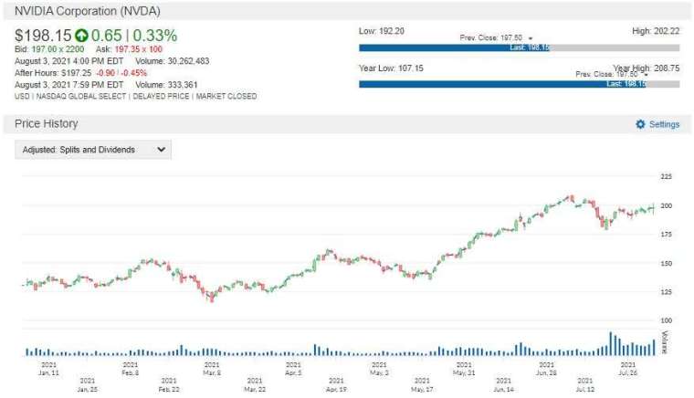Viewport: 694px width, 398px height.
Task: Click the Year Low-High progress bar
Action: click(x=520, y=84)
